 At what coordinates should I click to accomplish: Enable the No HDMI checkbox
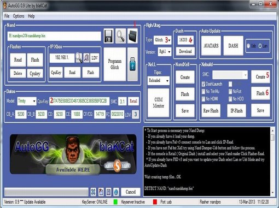click(x=204, y=99)
